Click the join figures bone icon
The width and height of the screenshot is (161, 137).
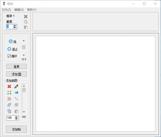(x=16, y=99)
